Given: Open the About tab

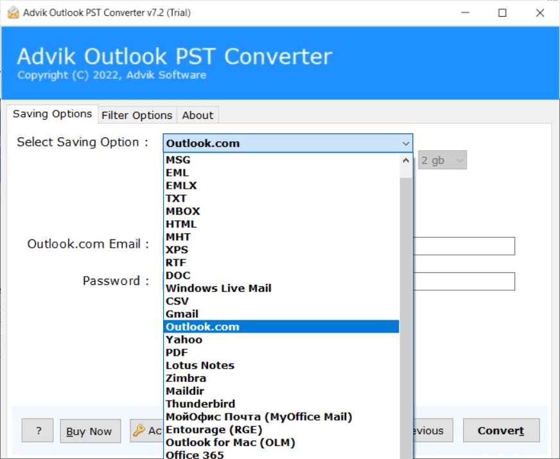Looking at the screenshot, I should pos(198,116).
